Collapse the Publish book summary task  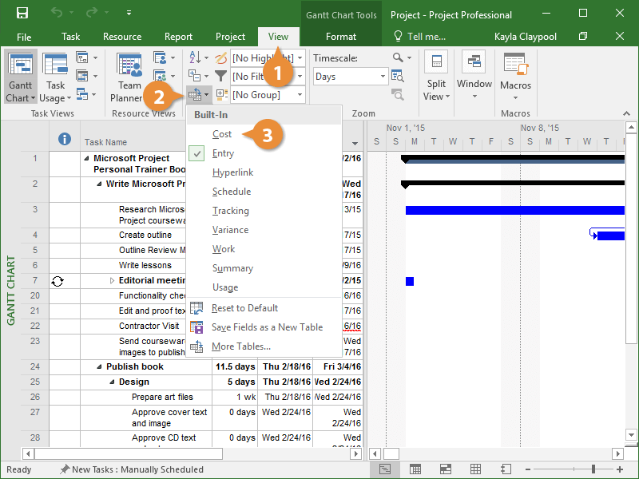tap(99, 367)
